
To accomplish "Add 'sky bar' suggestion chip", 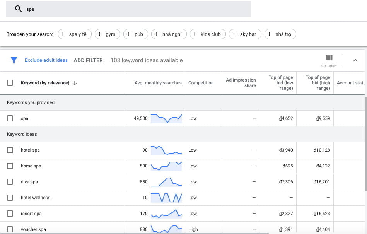I will [245, 34].
